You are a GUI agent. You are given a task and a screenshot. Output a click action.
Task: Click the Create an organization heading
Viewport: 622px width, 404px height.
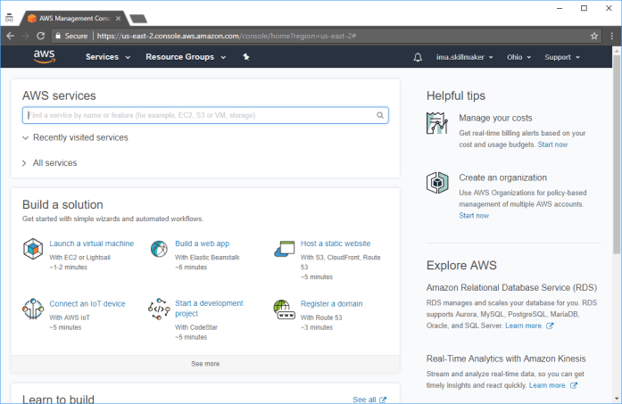(503, 177)
